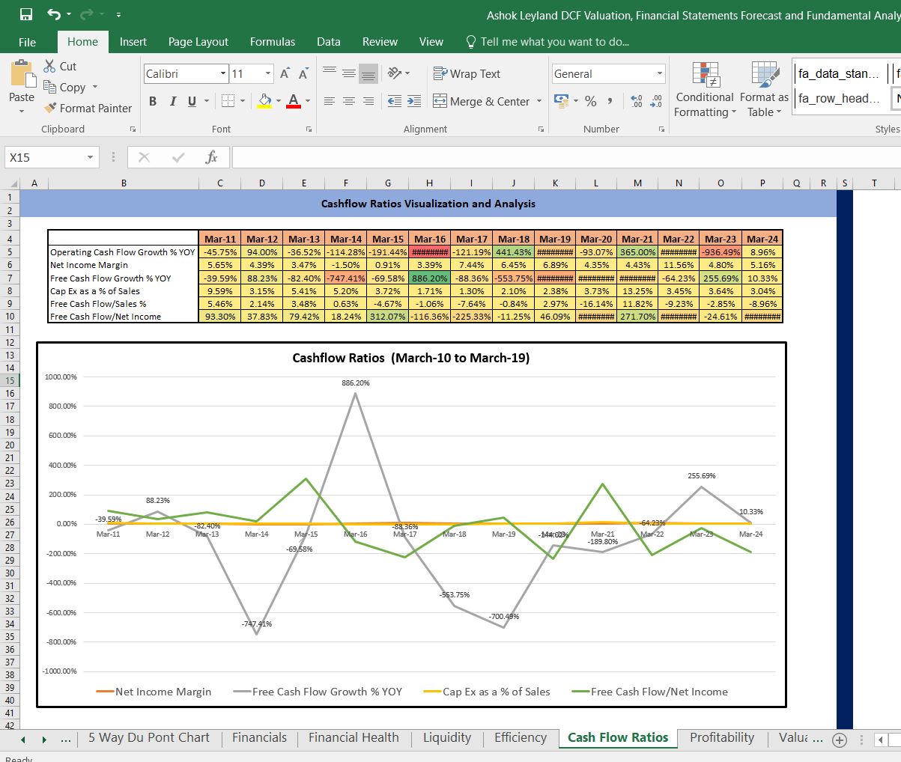The height and width of the screenshot is (762, 901).
Task: Click Tell me what you want to do
Action: click(x=547, y=42)
